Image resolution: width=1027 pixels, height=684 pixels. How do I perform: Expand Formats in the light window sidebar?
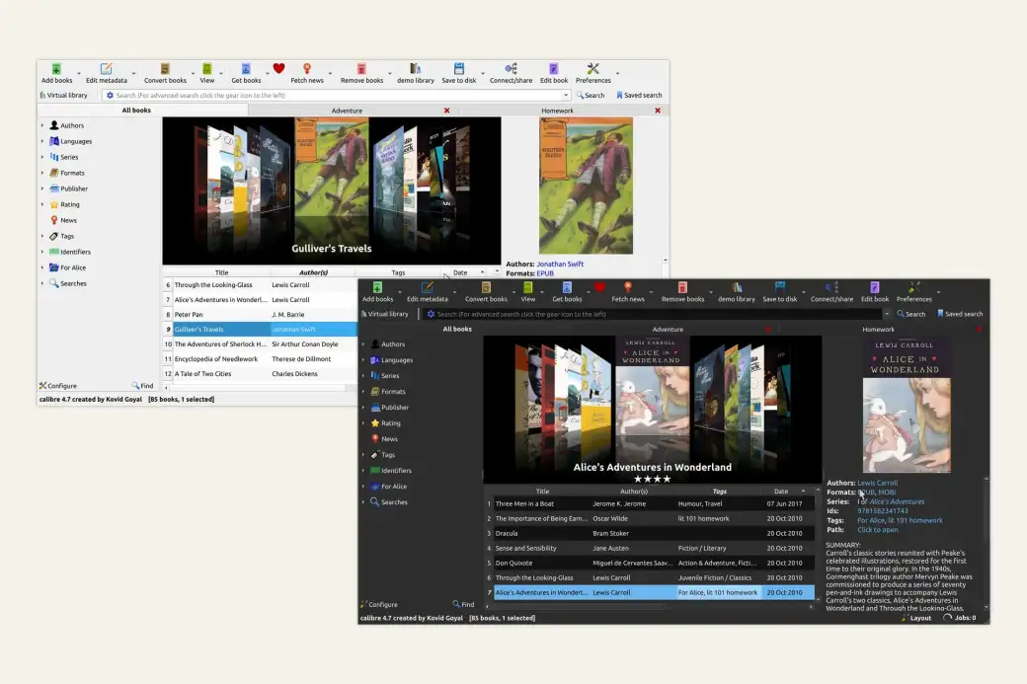pos(42,173)
